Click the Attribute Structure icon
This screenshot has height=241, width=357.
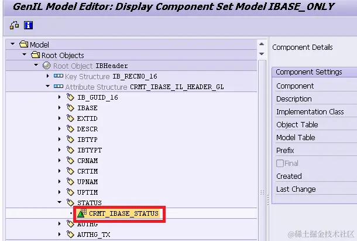(x=59, y=86)
